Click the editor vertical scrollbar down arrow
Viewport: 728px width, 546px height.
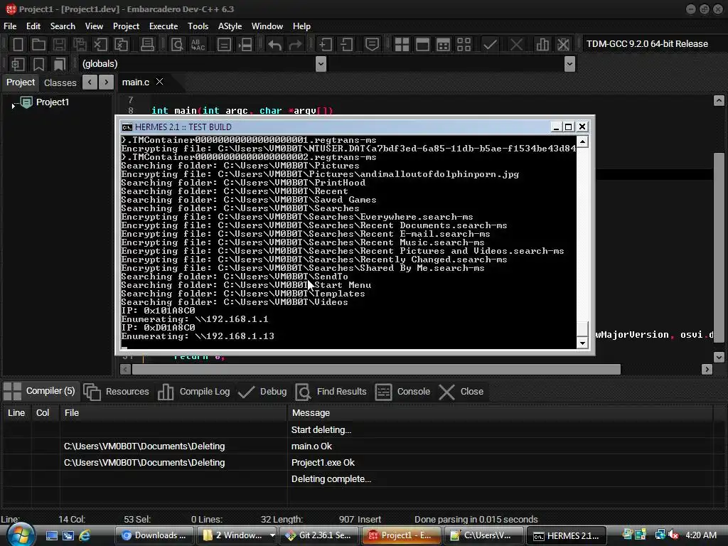click(x=719, y=357)
